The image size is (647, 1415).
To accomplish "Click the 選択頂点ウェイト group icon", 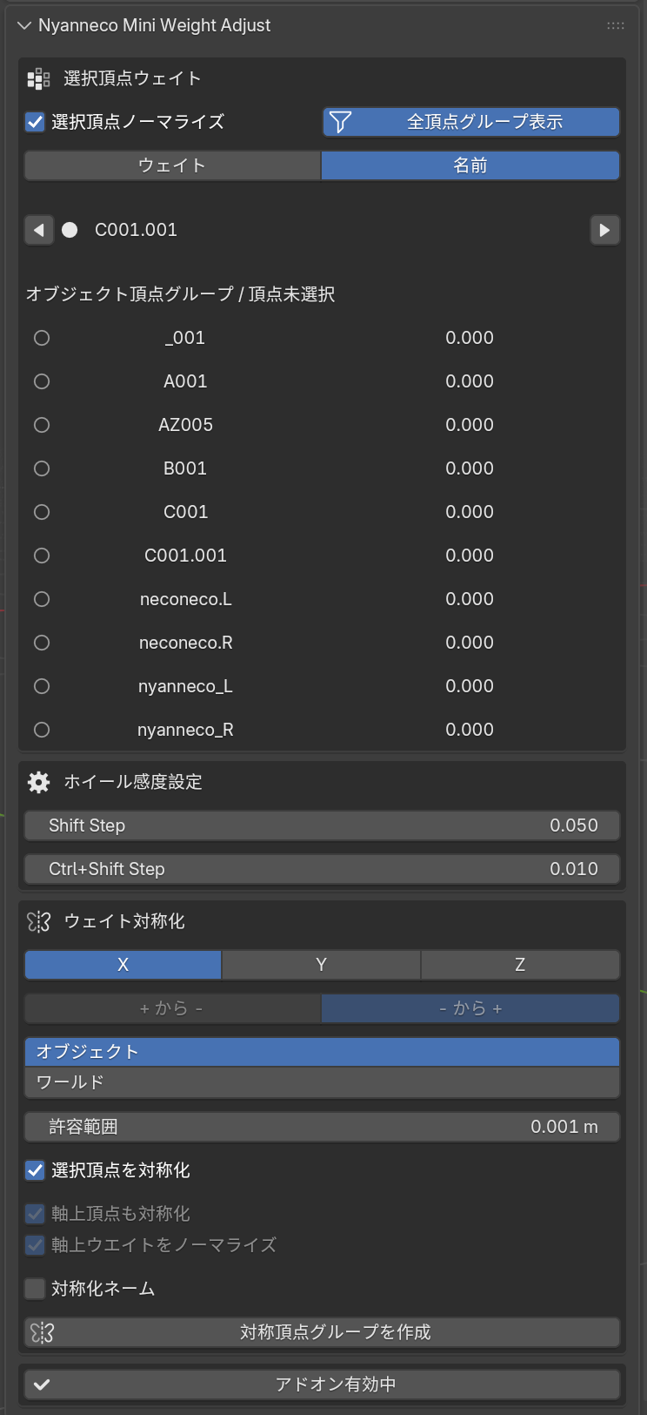I will 38,79.
